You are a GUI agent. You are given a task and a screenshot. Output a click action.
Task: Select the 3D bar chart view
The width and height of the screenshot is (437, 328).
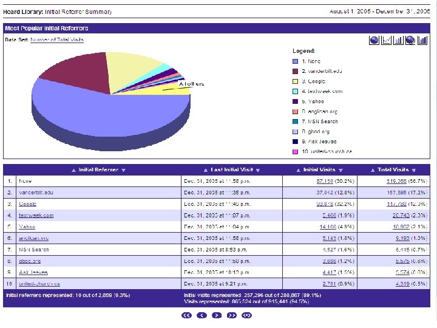[422, 41]
